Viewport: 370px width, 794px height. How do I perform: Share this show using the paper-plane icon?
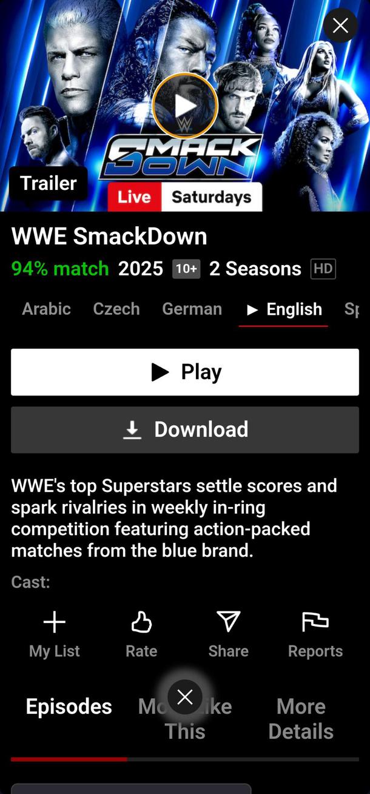(x=229, y=622)
